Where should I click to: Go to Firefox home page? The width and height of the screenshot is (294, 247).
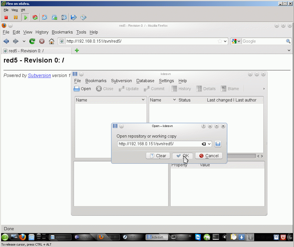52,41
